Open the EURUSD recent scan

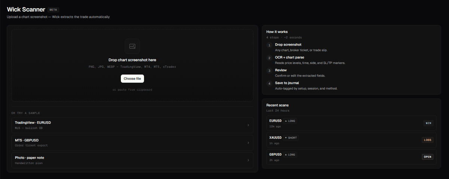click(x=351, y=123)
